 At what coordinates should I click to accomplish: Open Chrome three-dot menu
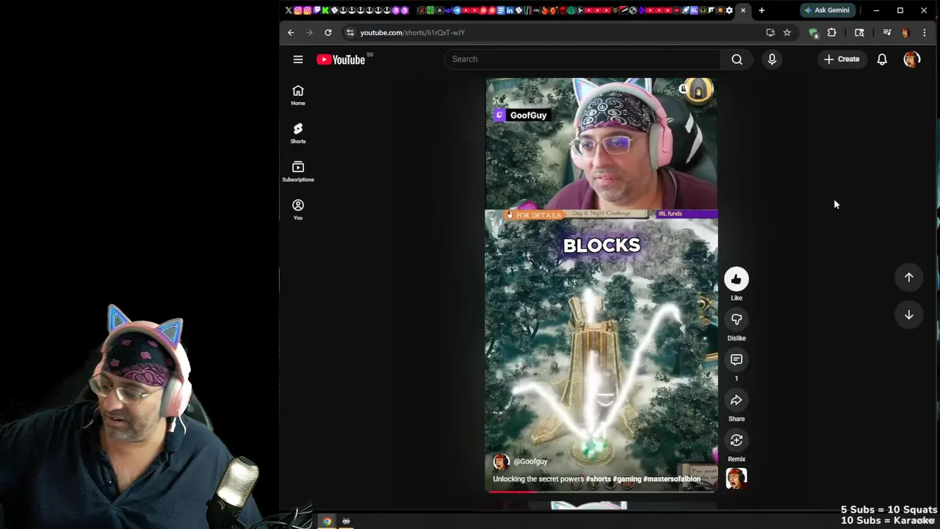[x=925, y=32]
